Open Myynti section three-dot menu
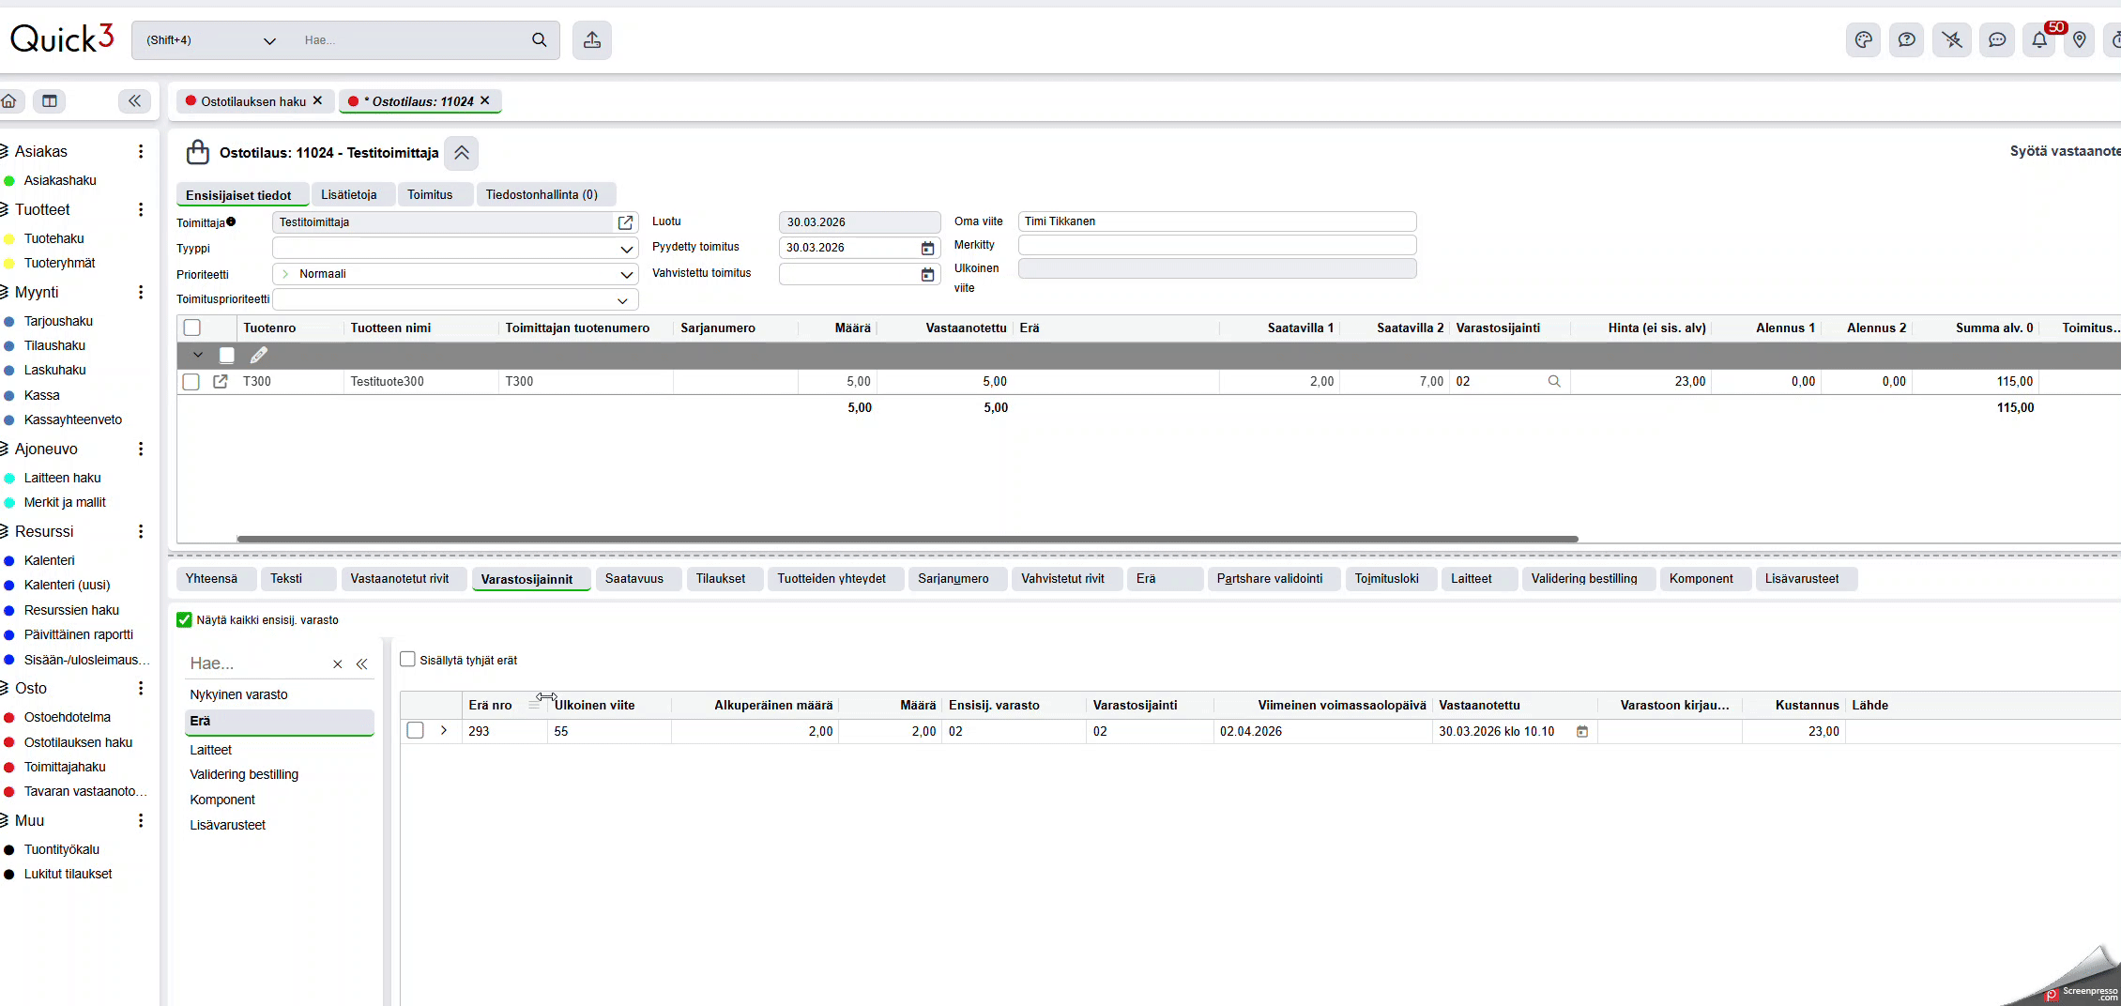The height and width of the screenshot is (1006, 2121). click(x=141, y=292)
